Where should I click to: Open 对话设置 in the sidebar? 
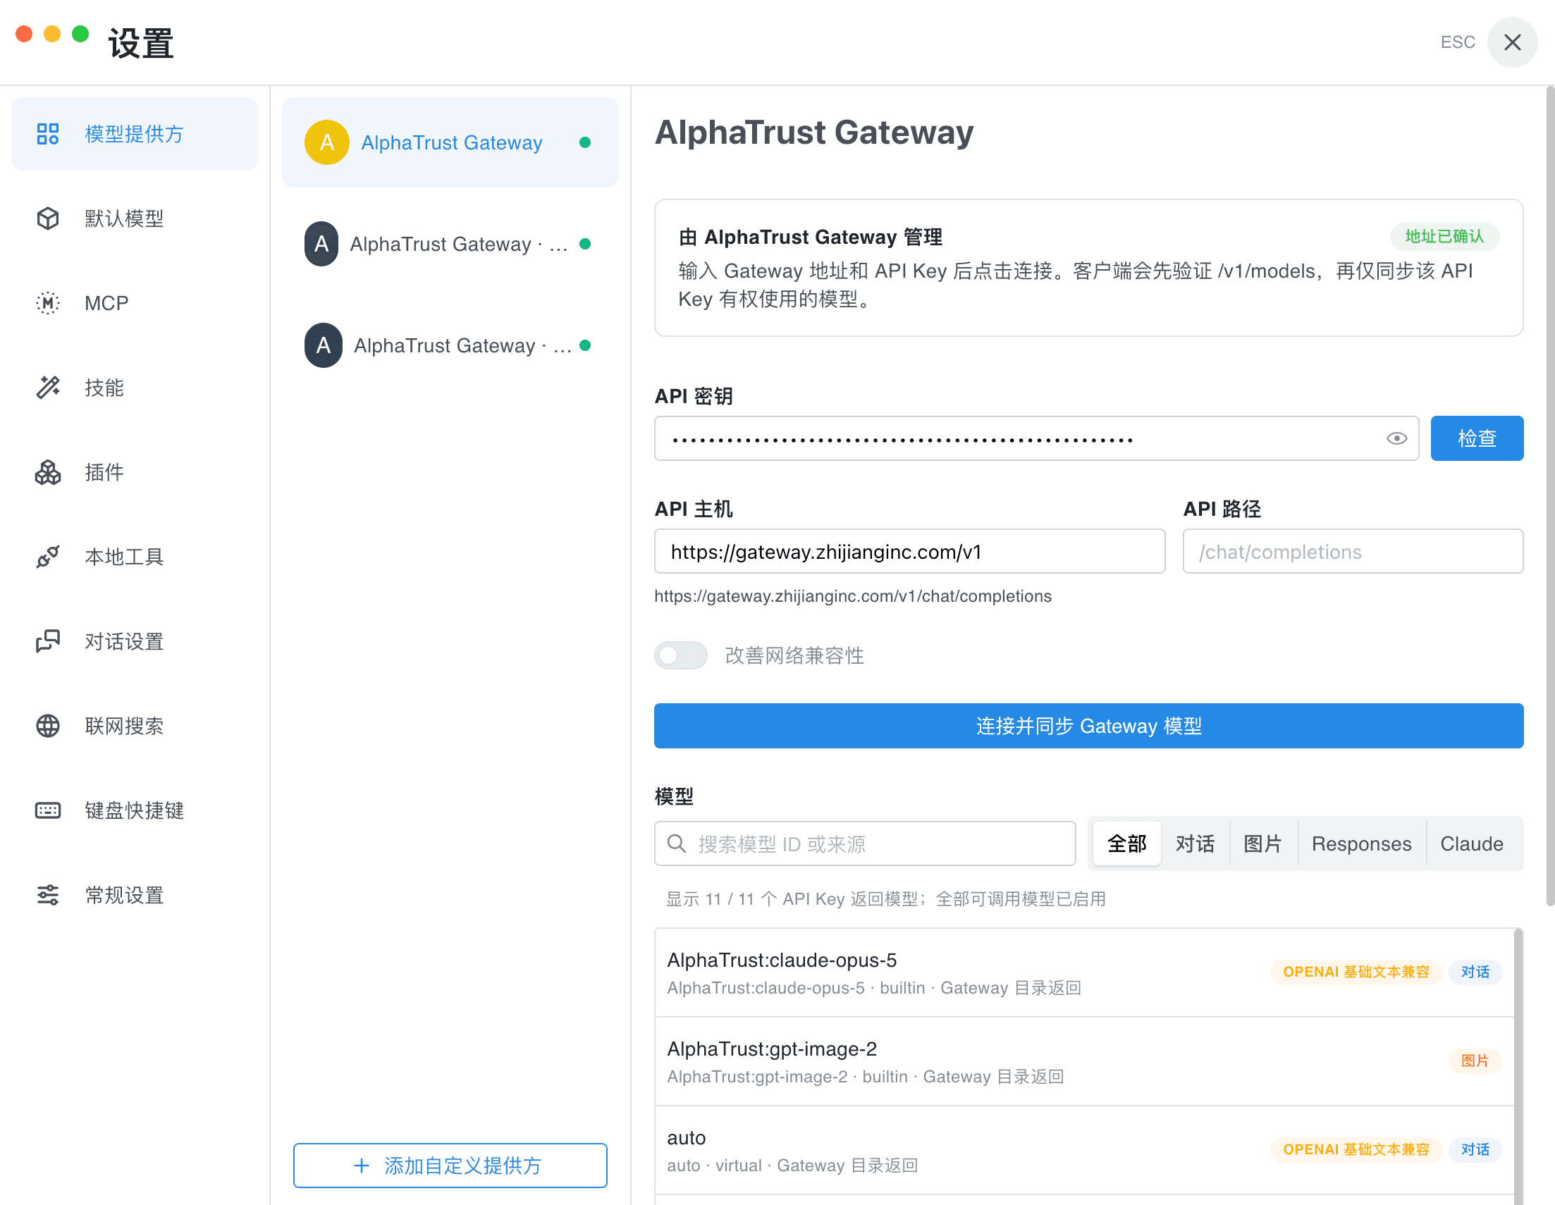[x=134, y=641]
